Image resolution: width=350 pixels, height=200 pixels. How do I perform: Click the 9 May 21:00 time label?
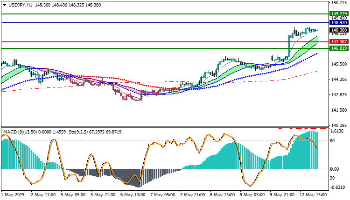coord(282,195)
